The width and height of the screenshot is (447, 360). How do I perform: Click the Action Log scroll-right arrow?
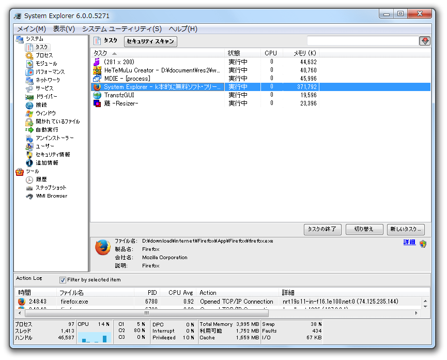(417, 313)
